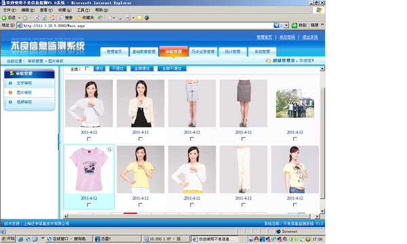This screenshot has width=407, height=244.
Task: Click the orange bullet icon beside 图片审核
Action: [x=10, y=93]
